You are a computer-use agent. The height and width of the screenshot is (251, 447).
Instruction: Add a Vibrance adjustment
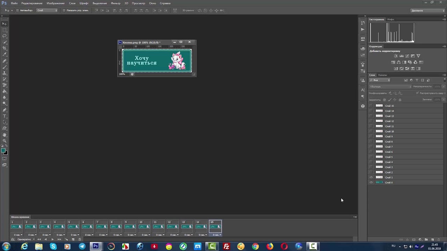tap(418, 56)
